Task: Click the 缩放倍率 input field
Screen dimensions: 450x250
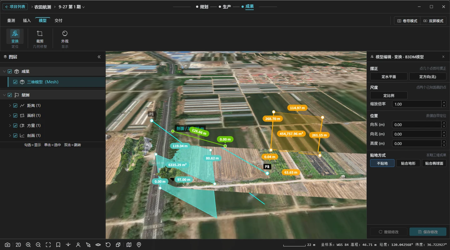Action: (x=417, y=104)
